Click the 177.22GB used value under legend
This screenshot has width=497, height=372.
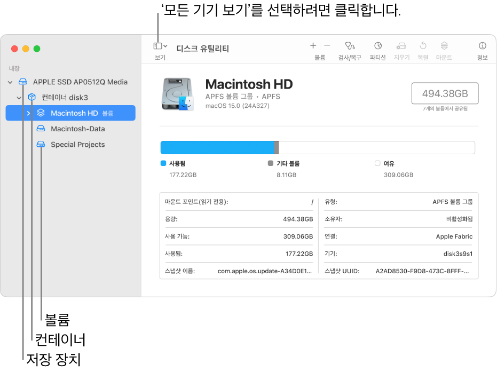183,175
